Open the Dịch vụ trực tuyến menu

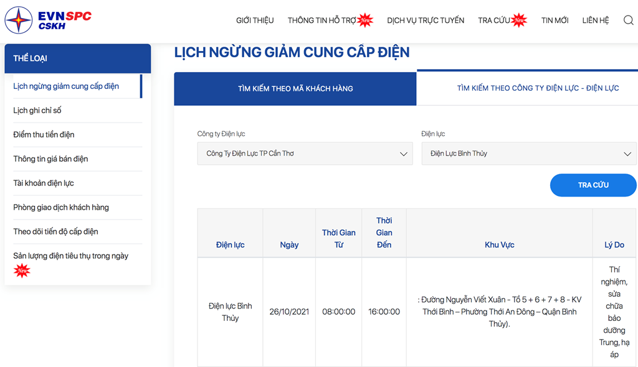pyautogui.click(x=425, y=21)
